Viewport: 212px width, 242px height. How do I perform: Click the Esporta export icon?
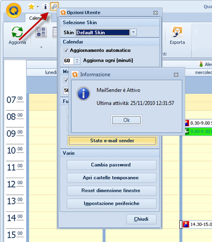coord(177,32)
